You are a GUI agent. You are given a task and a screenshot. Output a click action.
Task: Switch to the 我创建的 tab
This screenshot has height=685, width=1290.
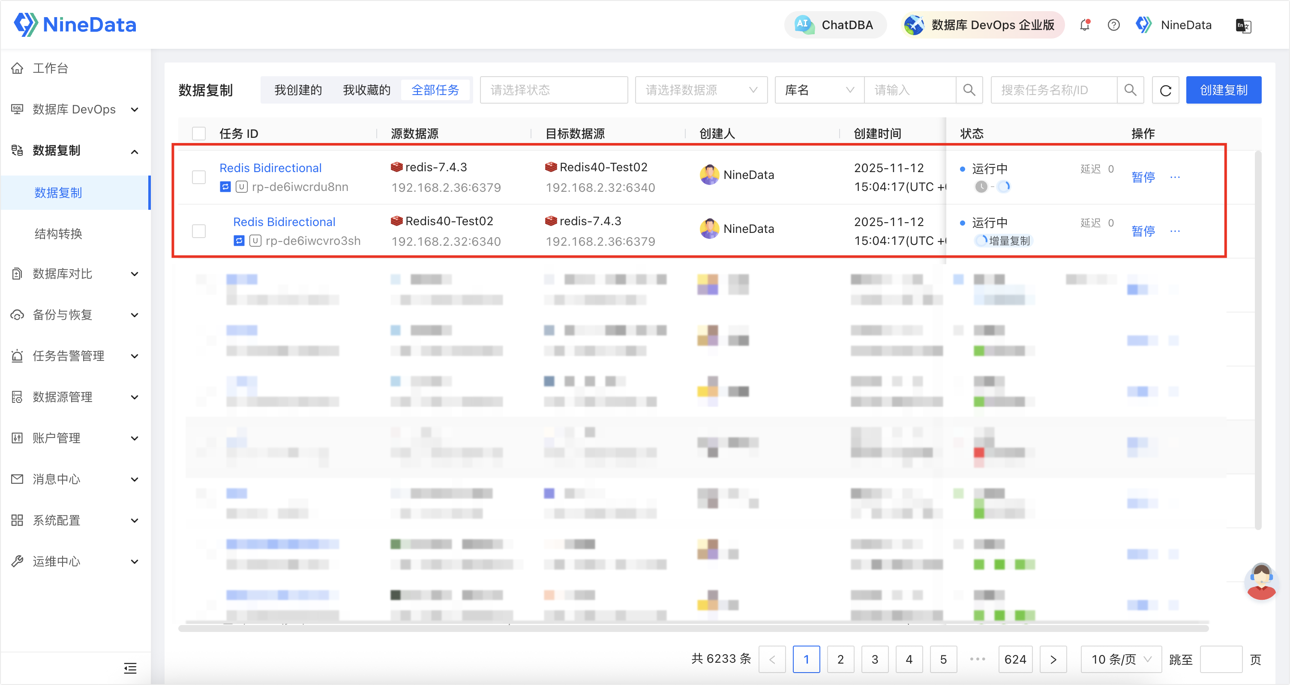pos(298,90)
